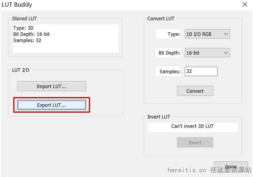Open the Type dropdown showing 1D I/O RGB
The height and width of the screenshot is (177, 253).
click(x=207, y=34)
